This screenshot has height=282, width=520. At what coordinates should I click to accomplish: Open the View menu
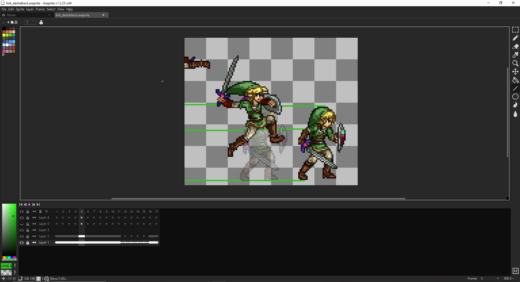pos(61,9)
